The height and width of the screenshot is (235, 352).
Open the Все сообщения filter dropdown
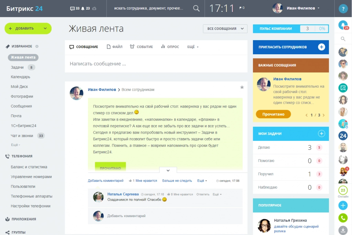[225, 29]
